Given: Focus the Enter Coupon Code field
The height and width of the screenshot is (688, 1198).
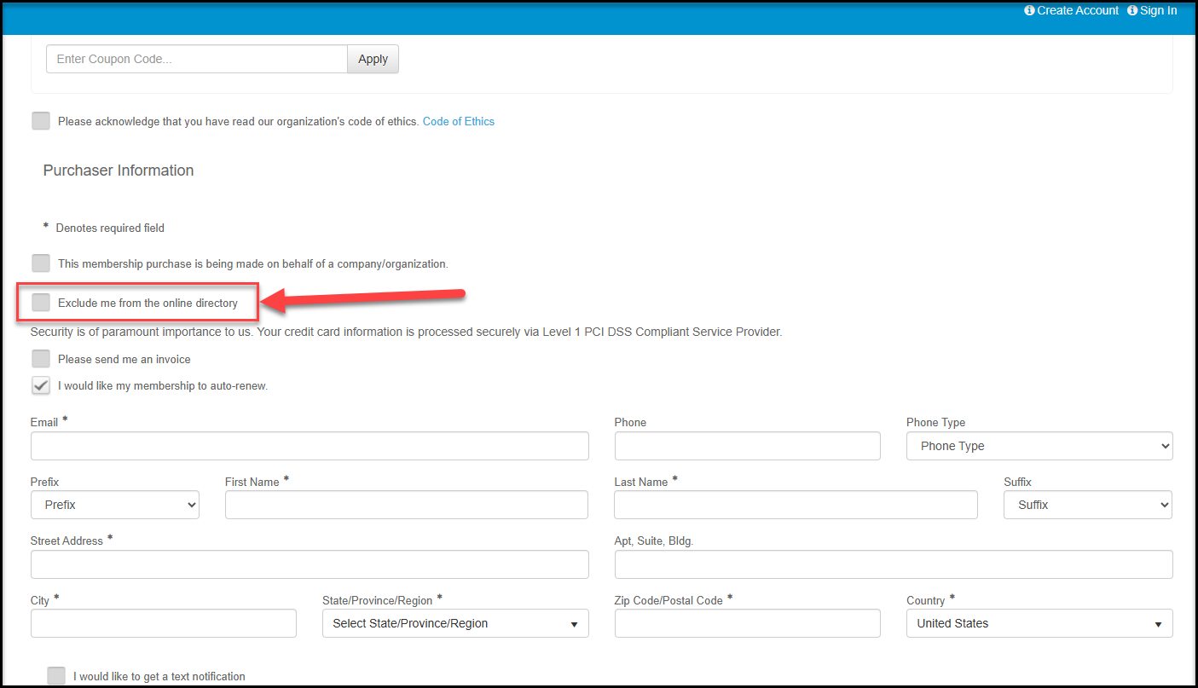Looking at the screenshot, I should coord(197,59).
